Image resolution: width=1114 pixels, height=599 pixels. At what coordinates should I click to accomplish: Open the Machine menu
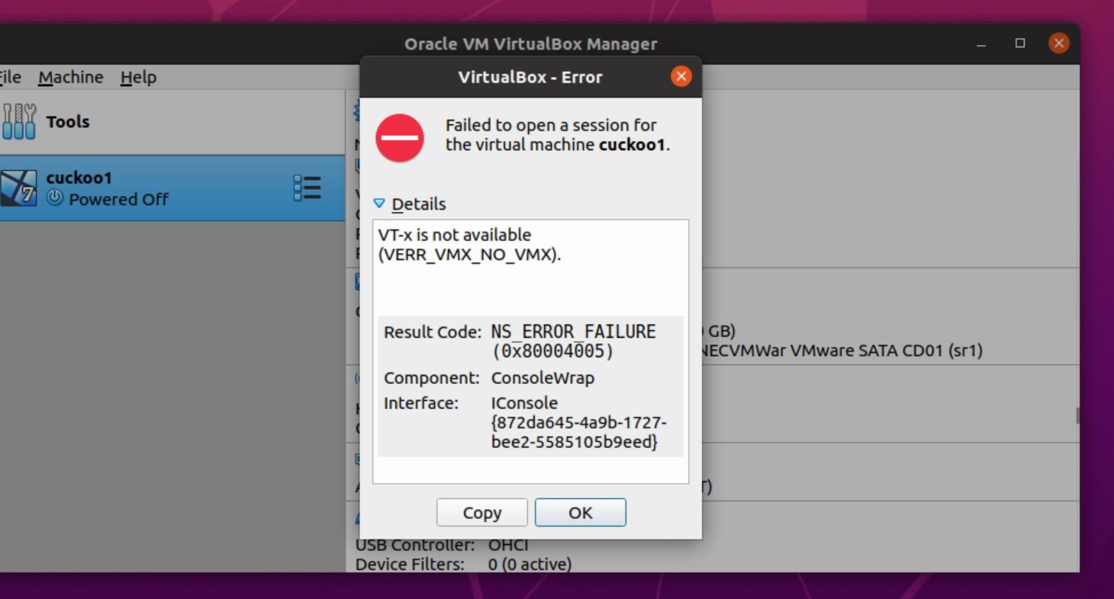click(x=71, y=77)
